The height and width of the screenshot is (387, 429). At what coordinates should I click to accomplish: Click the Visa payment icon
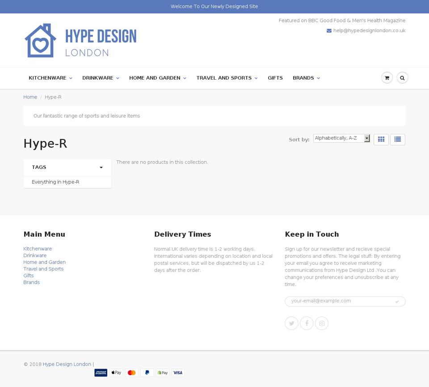(x=178, y=373)
